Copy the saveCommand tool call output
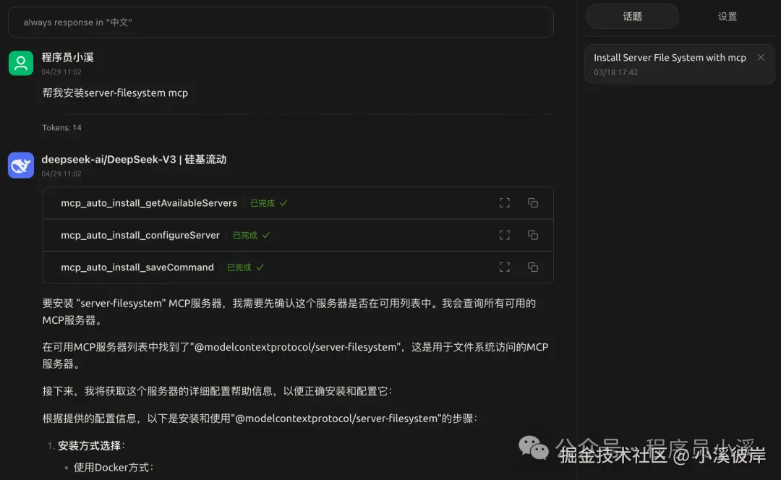The image size is (781, 480). tap(533, 267)
